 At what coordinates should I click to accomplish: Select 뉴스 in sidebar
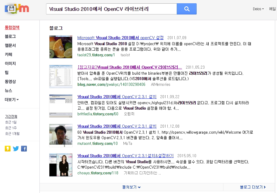(x=8, y=91)
